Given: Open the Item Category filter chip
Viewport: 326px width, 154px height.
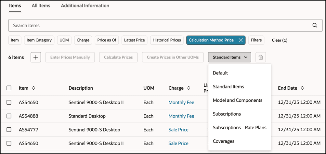Looking at the screenshot, I should (39, 40).
